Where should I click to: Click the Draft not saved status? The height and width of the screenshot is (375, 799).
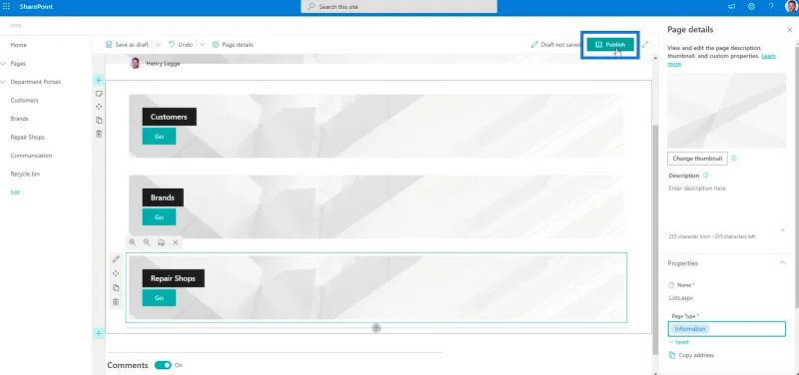tap(555, 45)
